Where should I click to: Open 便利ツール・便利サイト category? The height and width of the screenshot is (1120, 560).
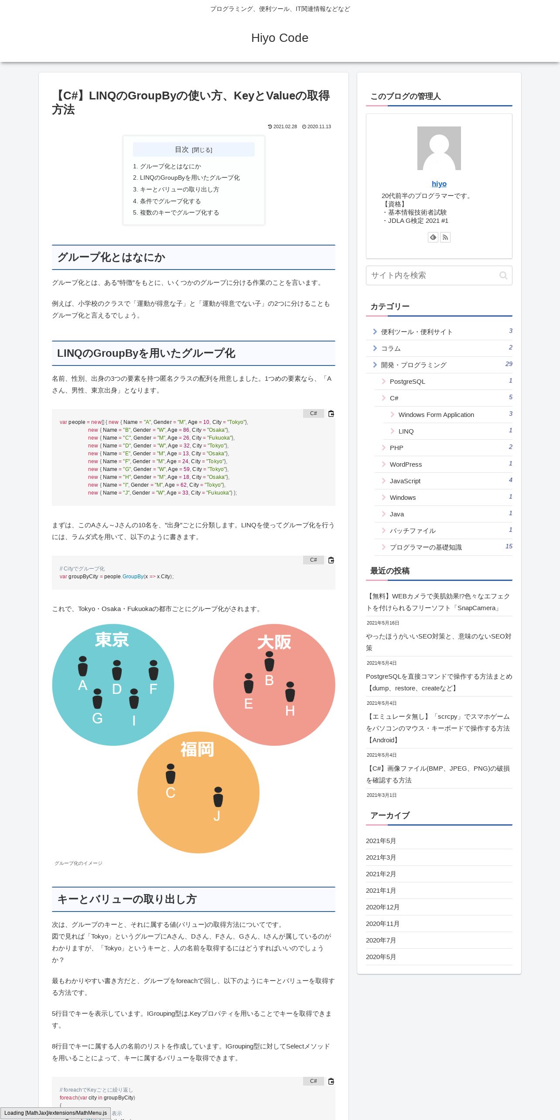[x=439, y=332]
